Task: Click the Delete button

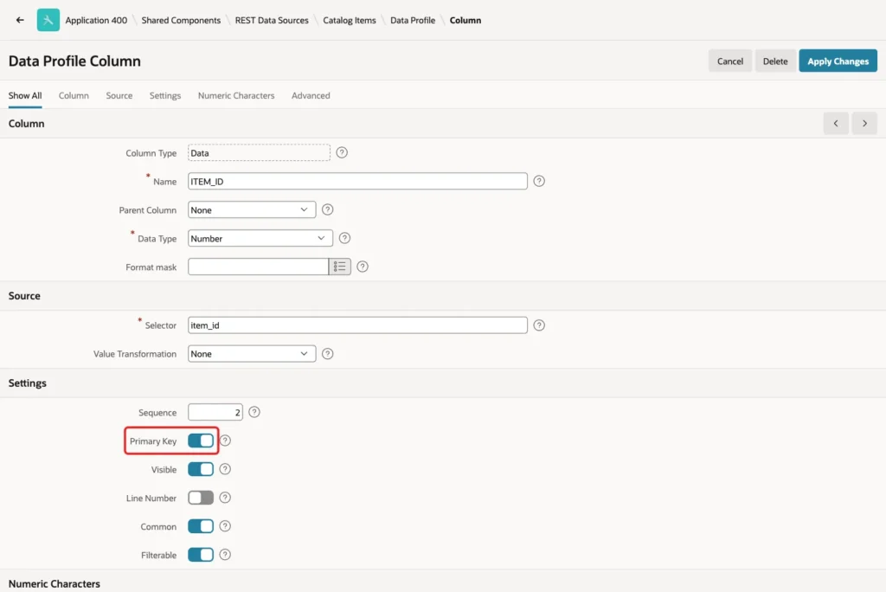Action: (774, 61)
